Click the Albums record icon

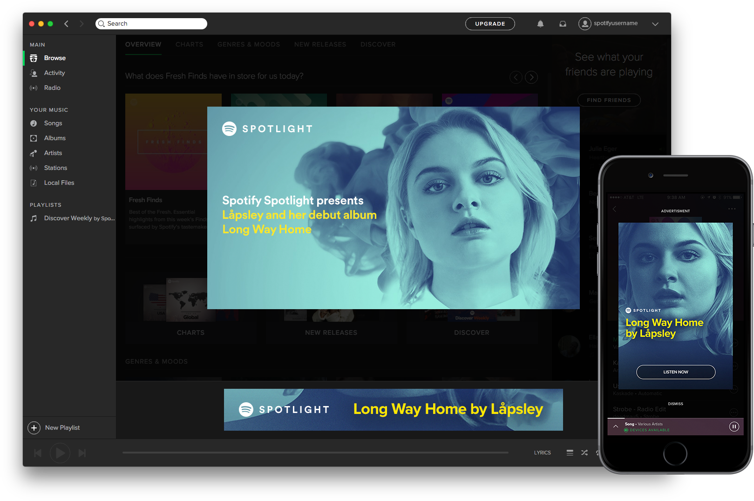[x=34, y=138]
